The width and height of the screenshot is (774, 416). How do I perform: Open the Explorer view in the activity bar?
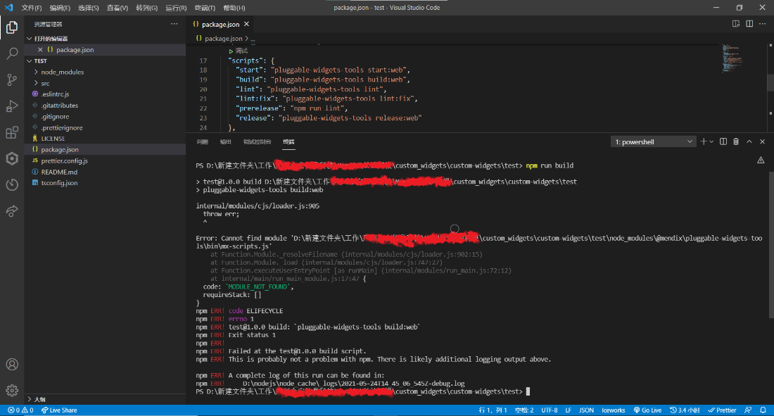pos(12,27)
